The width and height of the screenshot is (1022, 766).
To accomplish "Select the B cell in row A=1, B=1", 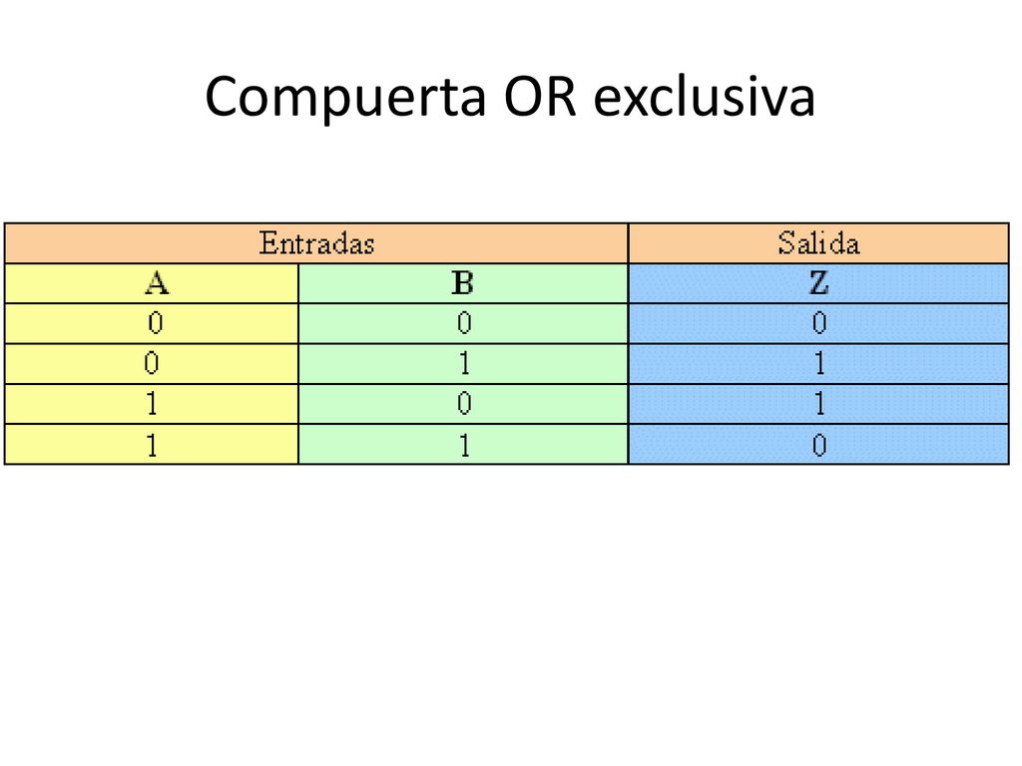I will 463,445.
